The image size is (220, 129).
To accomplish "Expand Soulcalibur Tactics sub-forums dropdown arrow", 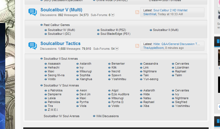I will [x=117, y=49].
